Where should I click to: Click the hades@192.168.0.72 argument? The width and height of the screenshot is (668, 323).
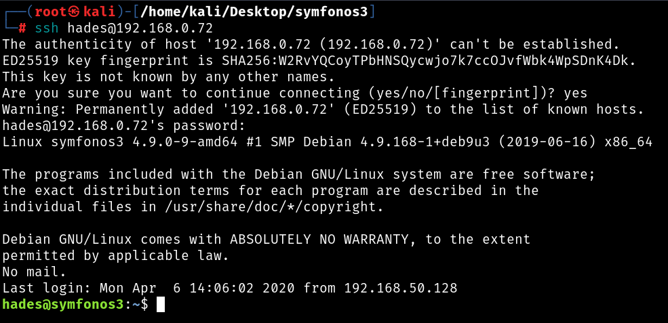click(x=140, y=28)
